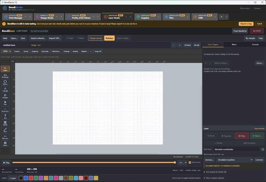Select the Zoom tool in sidebar

coord(5,143)
